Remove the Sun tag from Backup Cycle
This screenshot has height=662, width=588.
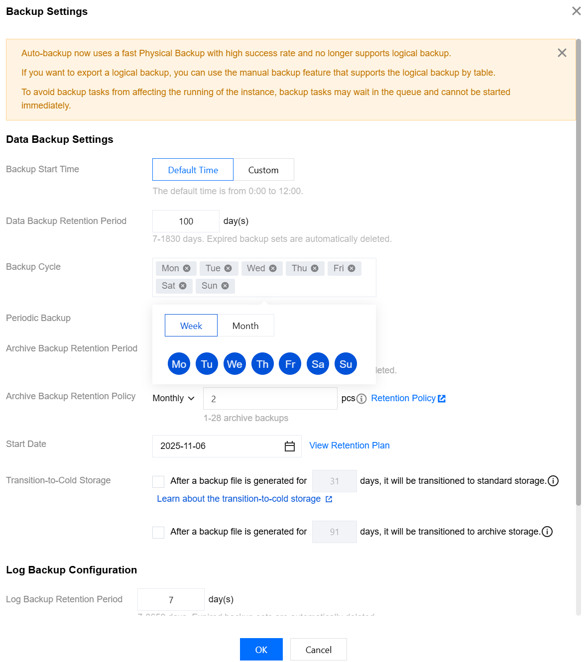click(x=225, y=286)
